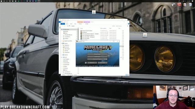
Task: Open Creative Cloud Files in navigation pane
Action: click(68, 41)
